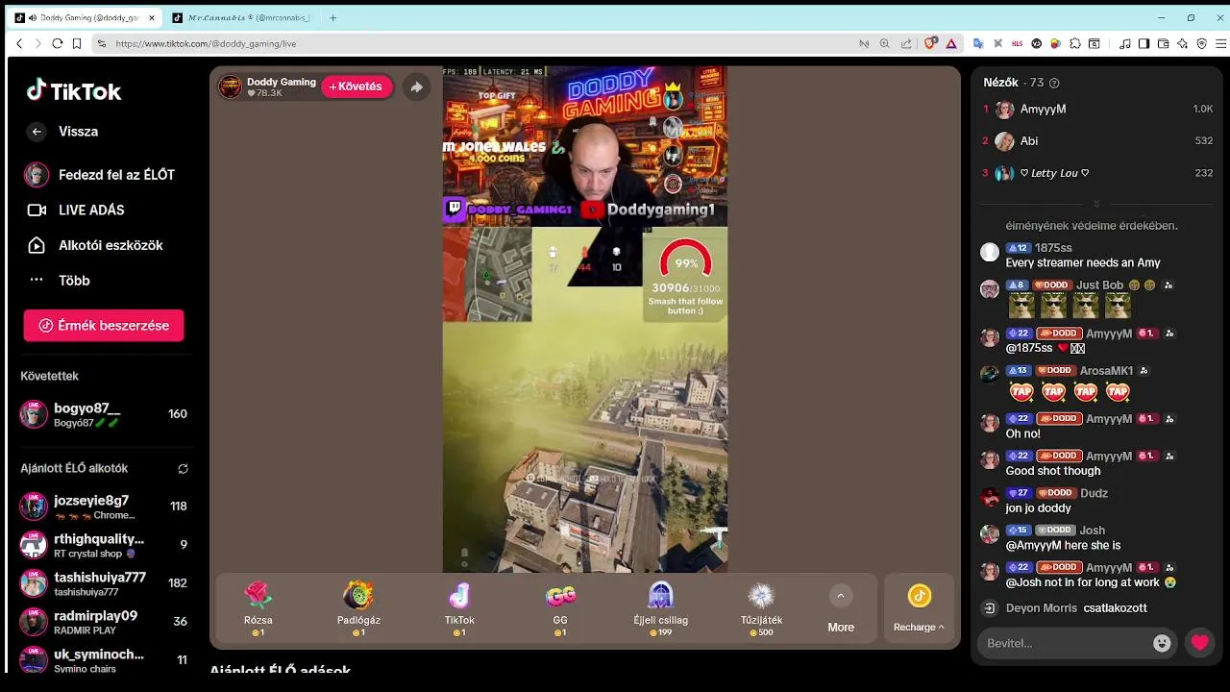1230x692 pixels.
Task: Send Tűzijáték gift
Action: coord(761,608)
